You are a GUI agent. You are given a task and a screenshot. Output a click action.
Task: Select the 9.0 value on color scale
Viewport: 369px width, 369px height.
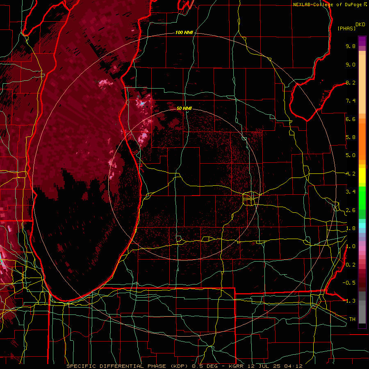pyautogui.click(x=351, y=64)
